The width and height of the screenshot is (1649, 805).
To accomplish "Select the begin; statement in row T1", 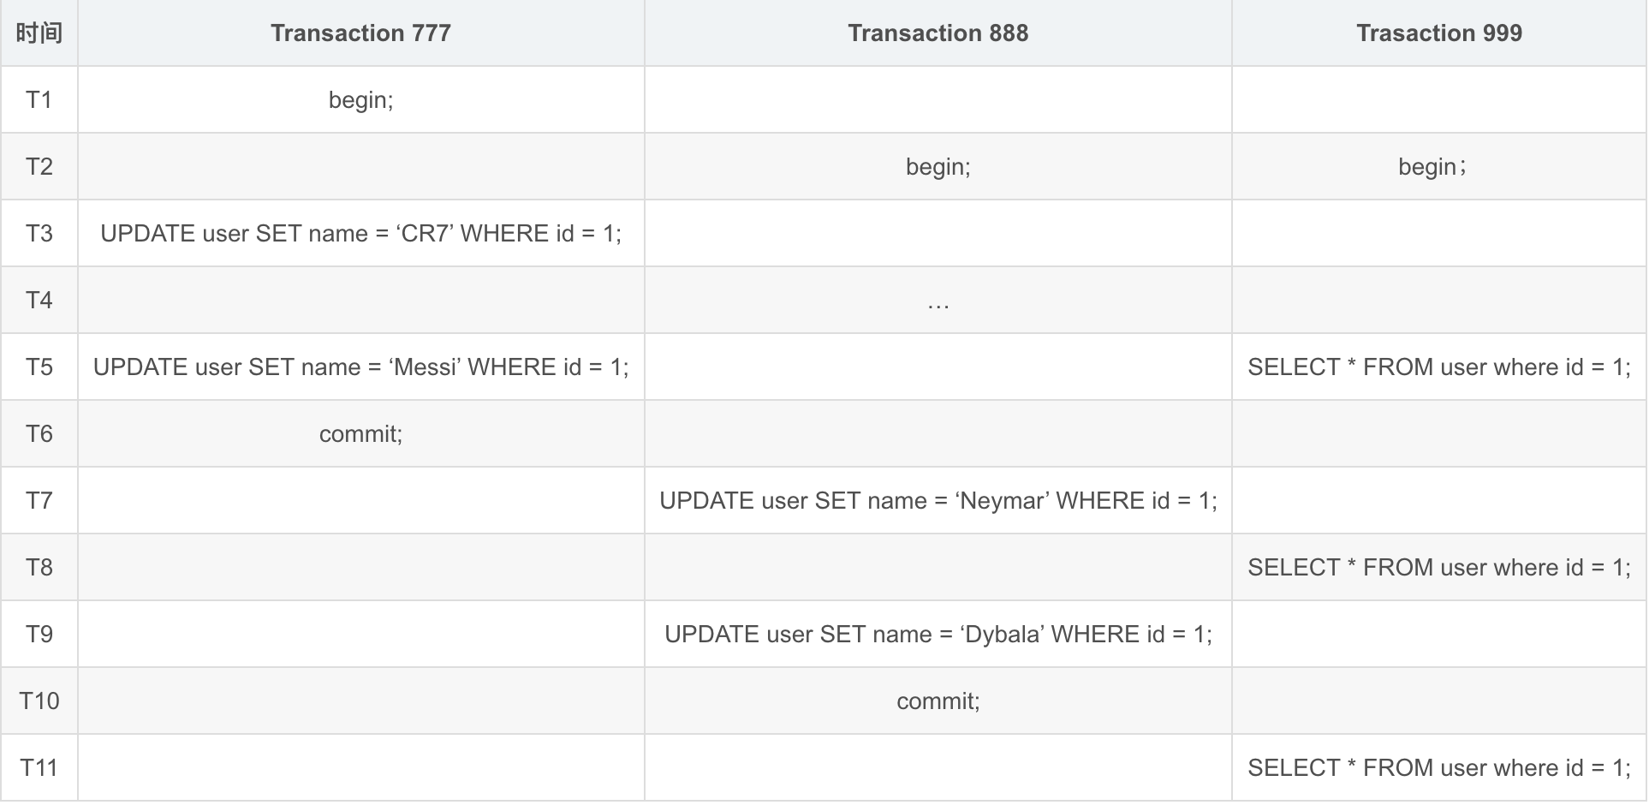I will click(360, 100).
